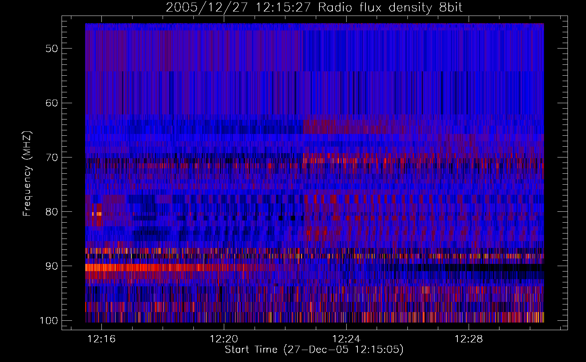Image resolution: width=586 pixels, height=362 pixels.
Task: Click the "Start Time (27-Dec-05 12:15:05)" axis label
Action: pyautogui.click(x=314, y=350)
